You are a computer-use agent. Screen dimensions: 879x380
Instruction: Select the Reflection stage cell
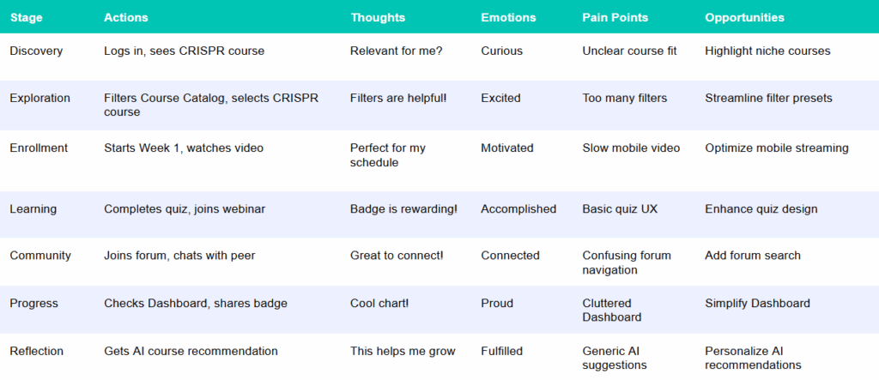click(36, 352)
